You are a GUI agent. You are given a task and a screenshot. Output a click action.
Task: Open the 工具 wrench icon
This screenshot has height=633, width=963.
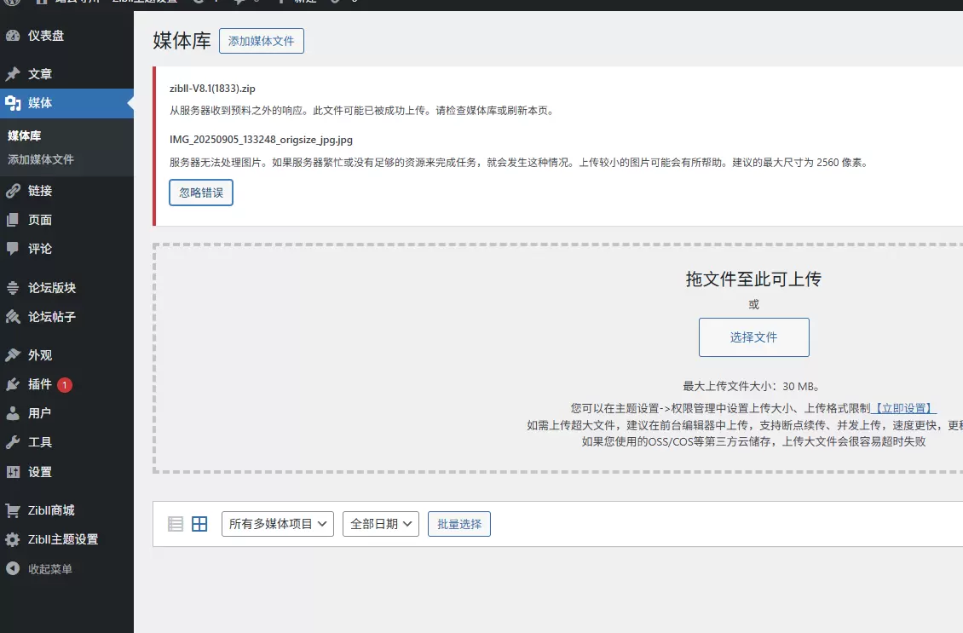(x=13, y=442)
